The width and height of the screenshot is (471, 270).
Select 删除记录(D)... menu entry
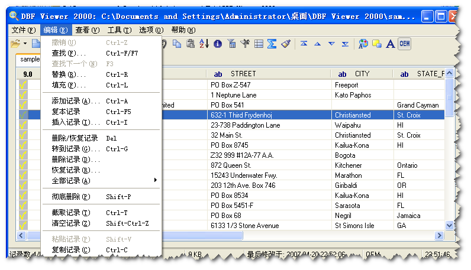101,160
